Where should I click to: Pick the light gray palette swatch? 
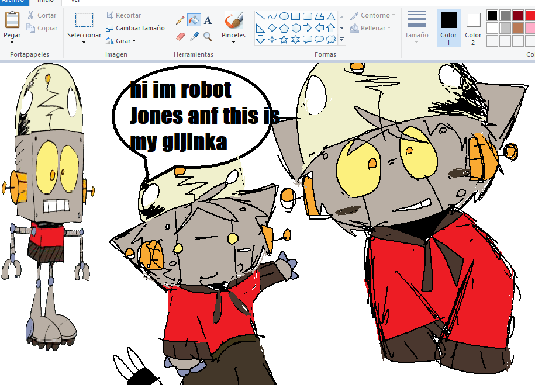click(505, 28)
